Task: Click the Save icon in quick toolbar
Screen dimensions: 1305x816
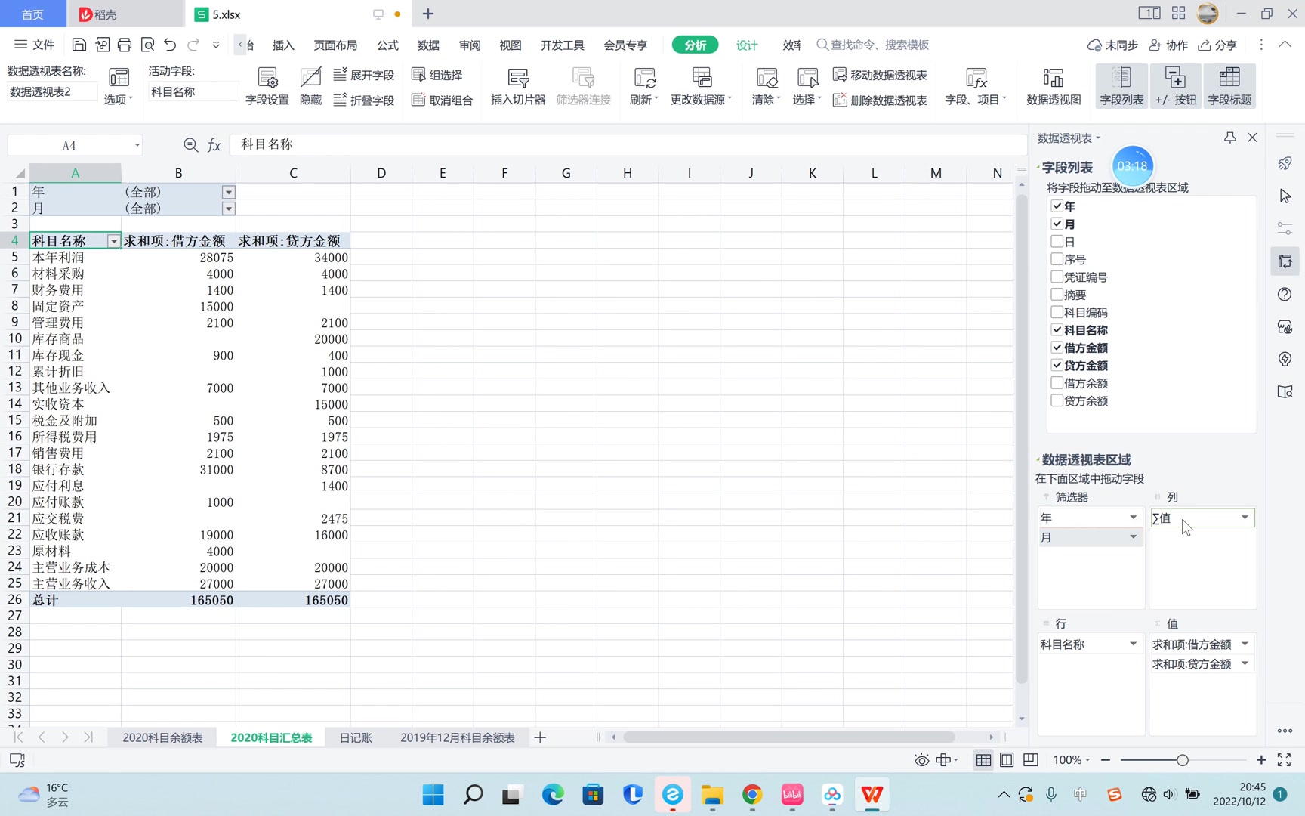Action: click(79, 45)
